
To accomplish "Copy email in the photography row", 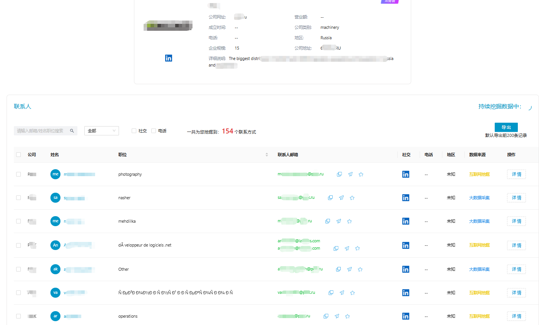I will 339,174.
